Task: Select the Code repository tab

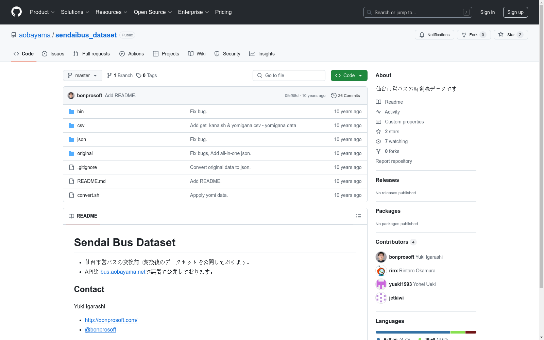Action: [24, 54]
